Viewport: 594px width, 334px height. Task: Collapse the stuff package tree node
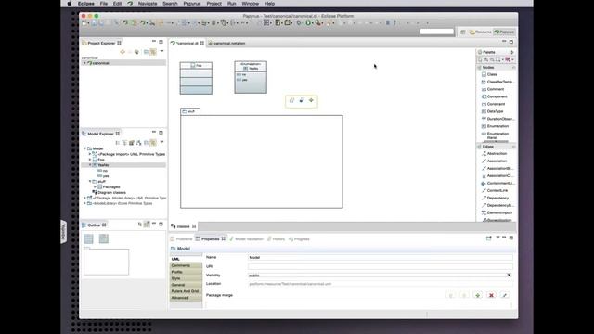90,182
